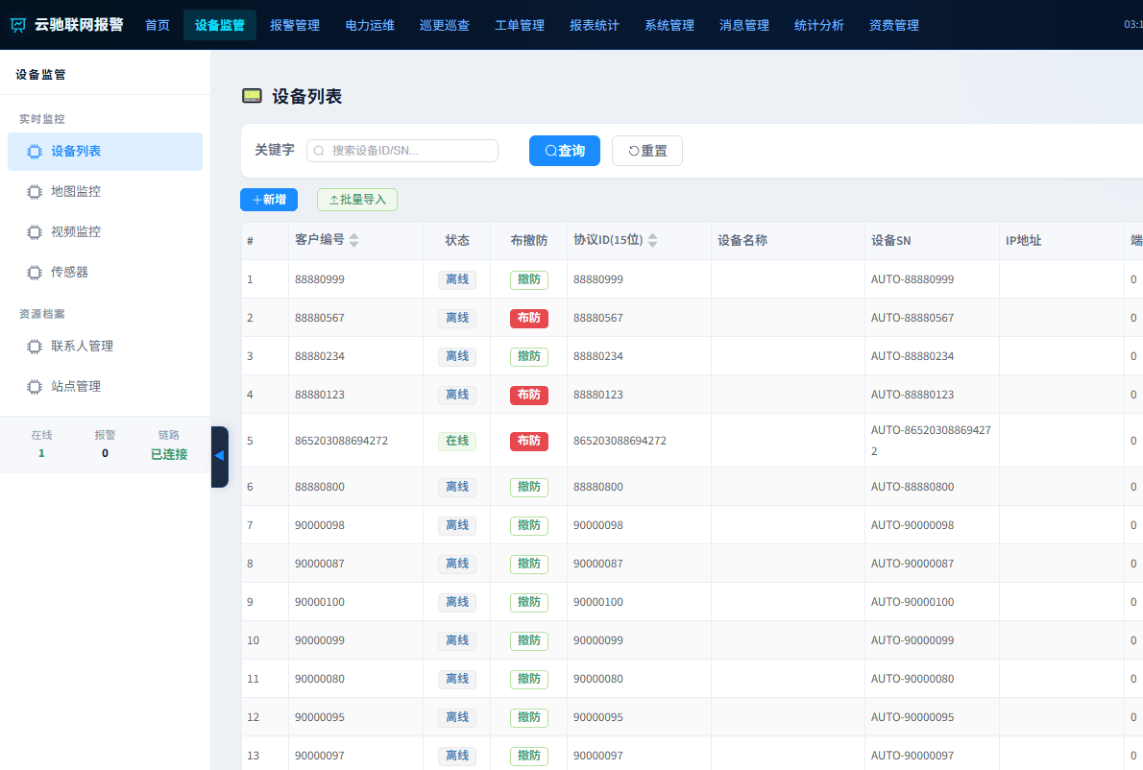The height and width of the screenshot is (770, 1143).
Task: Click the 查询 search button
Action: pos(565,151)
